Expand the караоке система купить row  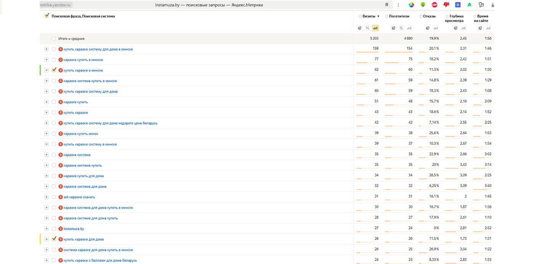pos(47,165)
